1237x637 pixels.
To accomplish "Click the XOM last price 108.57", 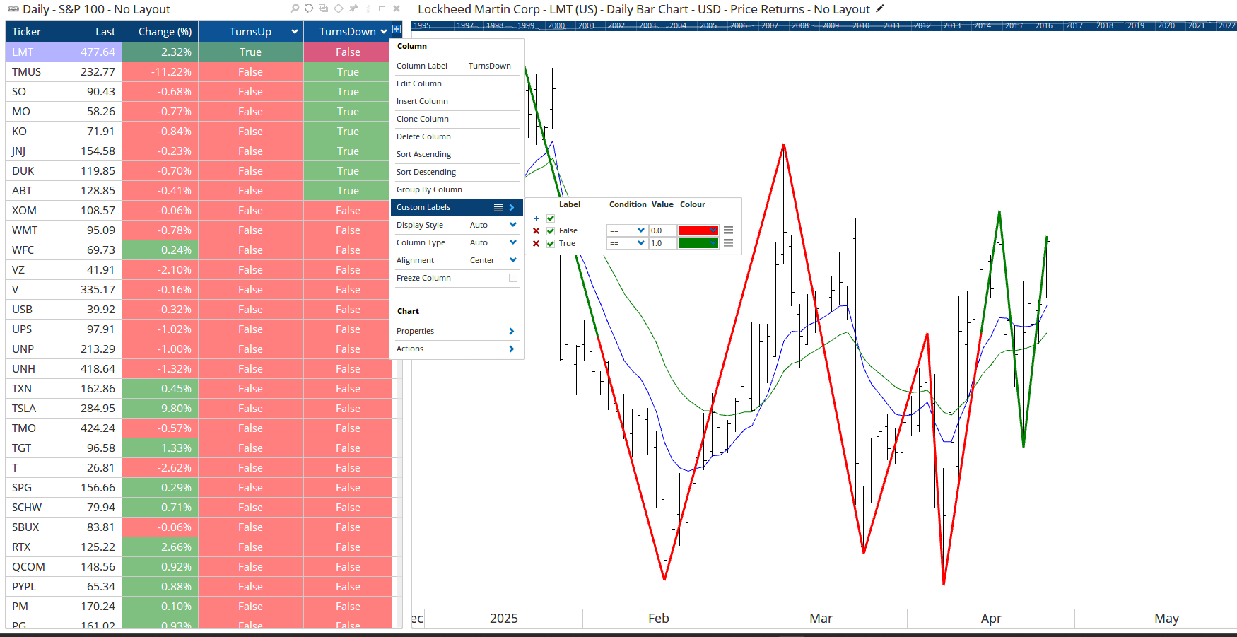I will pyautogui.click(x=92, y=211).
